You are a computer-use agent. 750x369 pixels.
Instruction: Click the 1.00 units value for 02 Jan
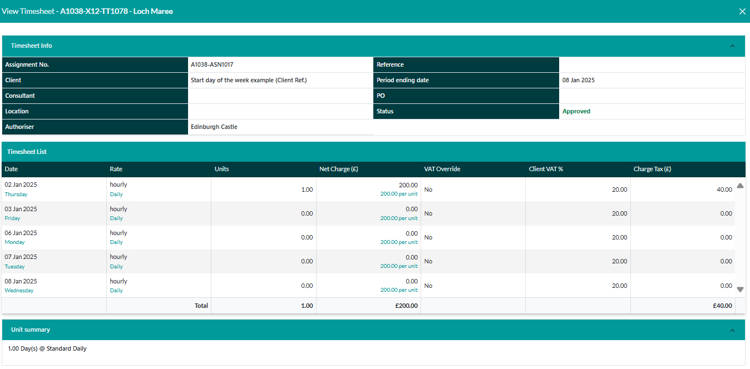click(x=307, y=190)
